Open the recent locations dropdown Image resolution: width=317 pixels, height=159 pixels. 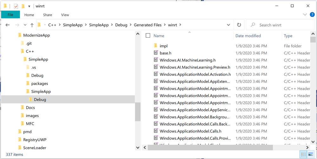tap(25, 25)
